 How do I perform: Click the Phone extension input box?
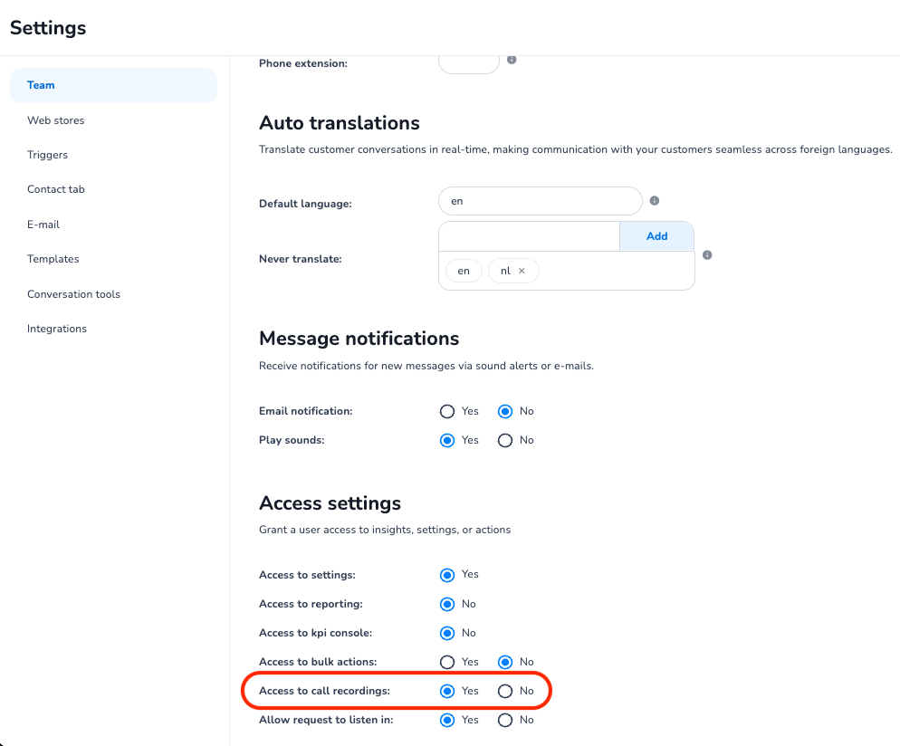[469, 62]
